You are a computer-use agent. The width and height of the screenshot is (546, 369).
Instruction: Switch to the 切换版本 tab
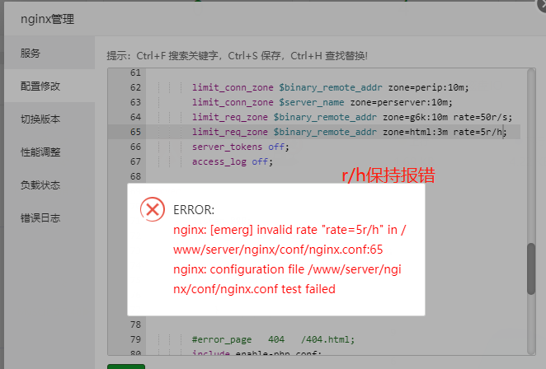point(49,119)
